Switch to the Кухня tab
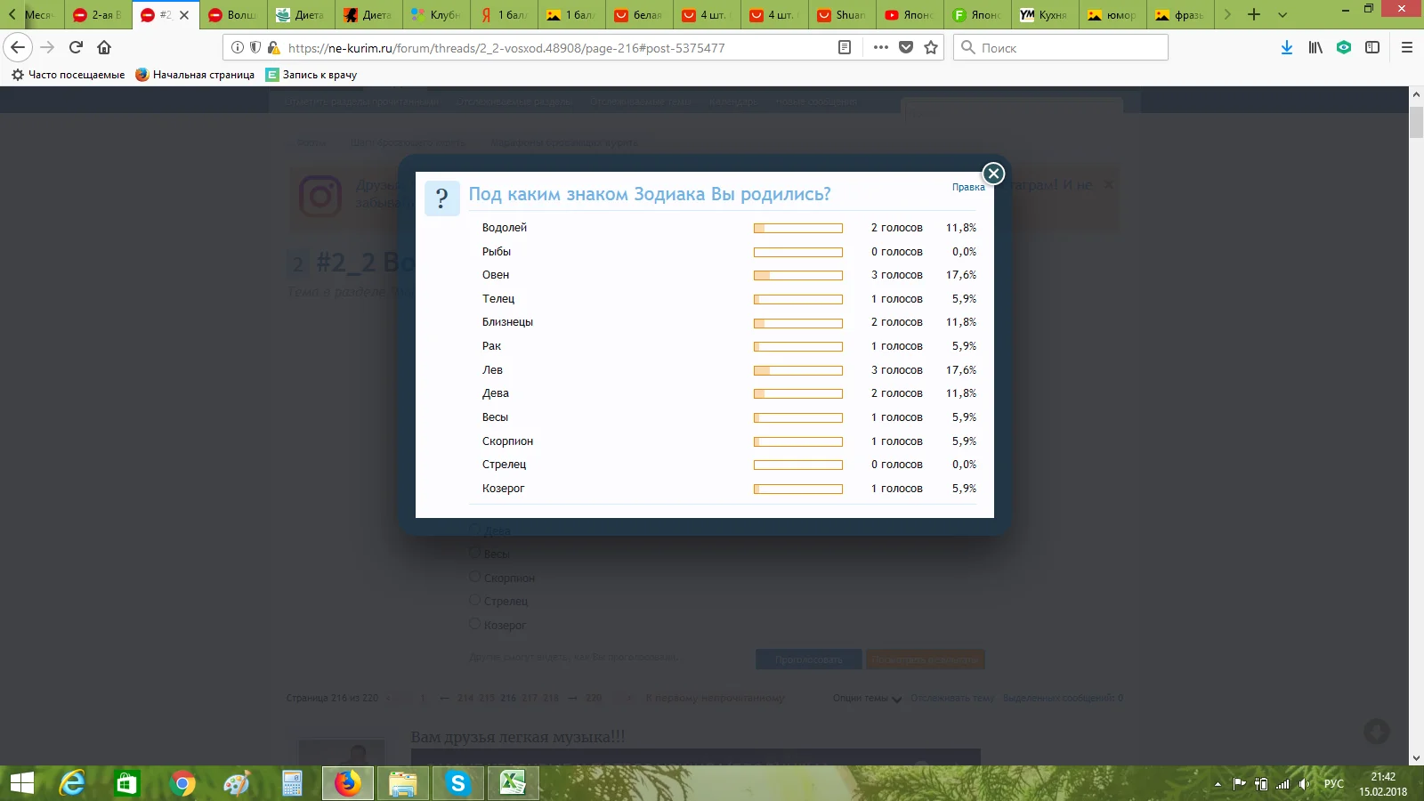The width and height of the screenshot is (1424, 801). [1045, 15]
